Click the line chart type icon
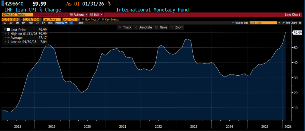 pos(71,23)
